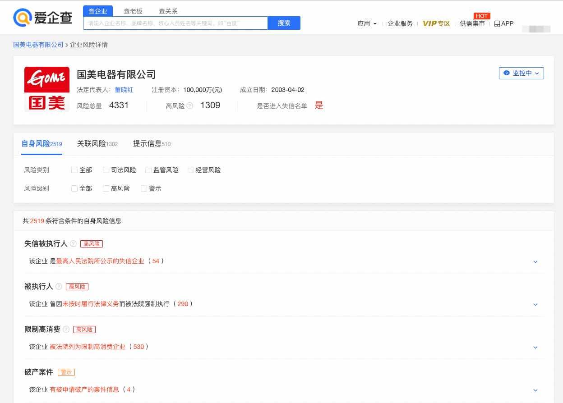Click the 警示 tag beside 破产案件
Viewport: 563px width, 403px height.
(66, 372)
